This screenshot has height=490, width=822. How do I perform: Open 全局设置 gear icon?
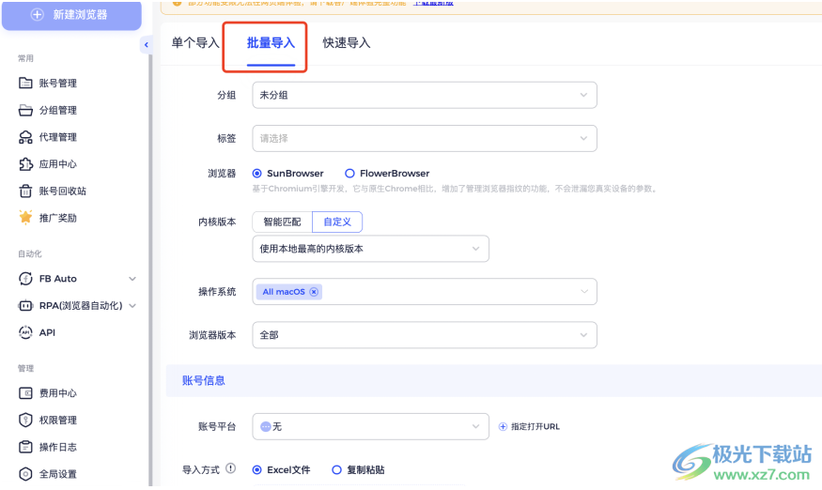25,474
